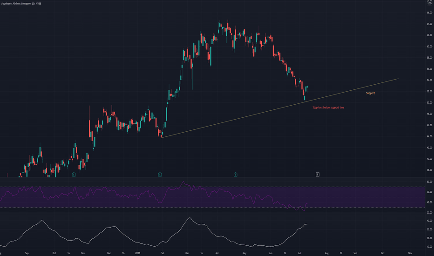Click the 'Mar' time axis label
Viewport: 434px width, 256px height.
click(x=187, y=253)
